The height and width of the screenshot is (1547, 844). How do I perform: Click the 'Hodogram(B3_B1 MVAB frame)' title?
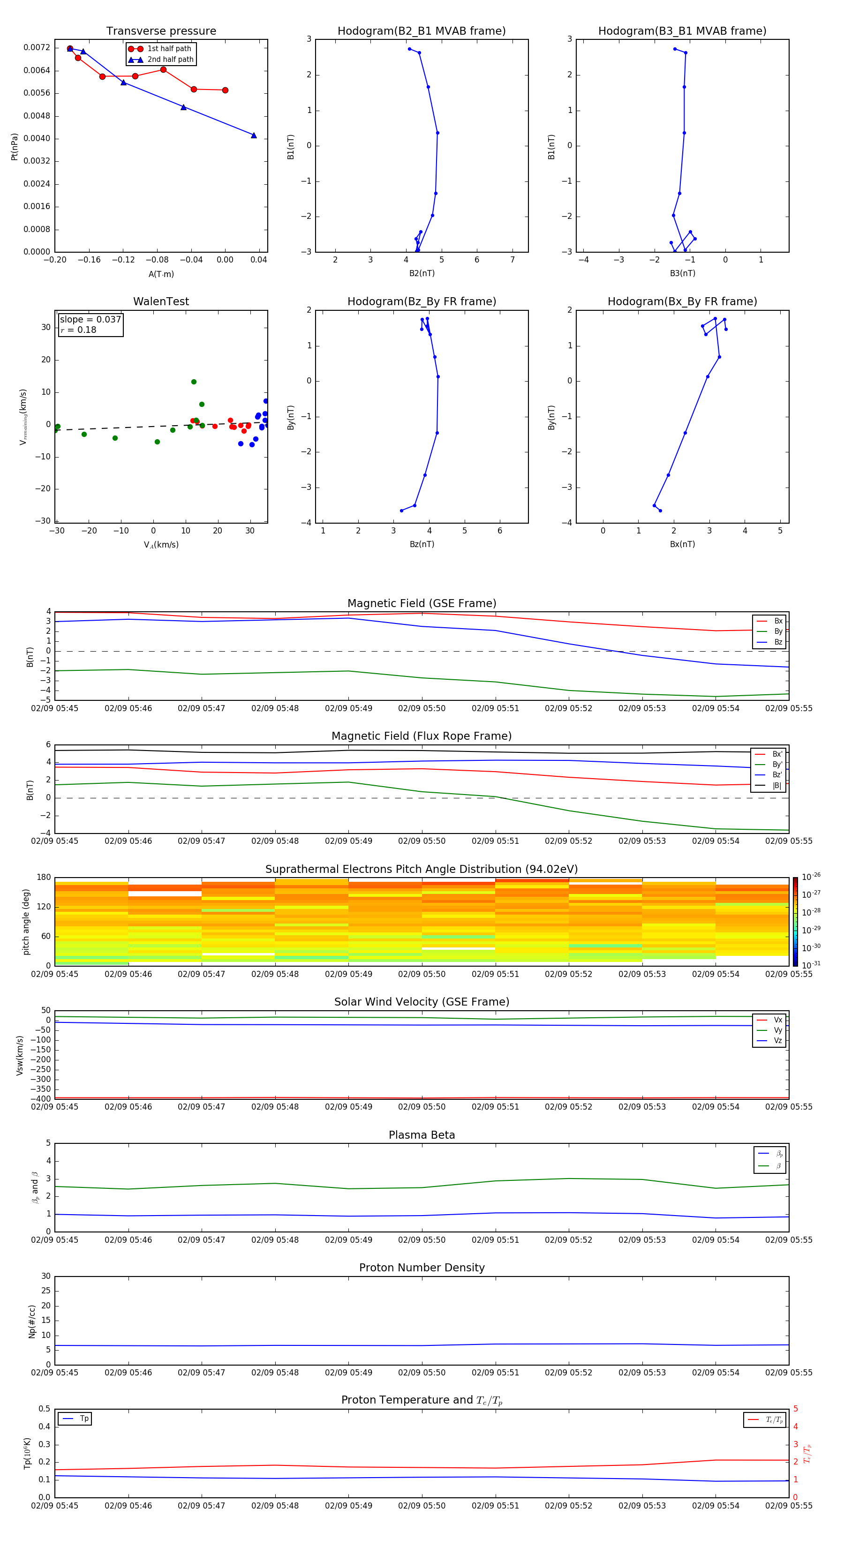(682, 31)
